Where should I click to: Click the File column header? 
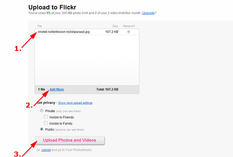[39, 26]
